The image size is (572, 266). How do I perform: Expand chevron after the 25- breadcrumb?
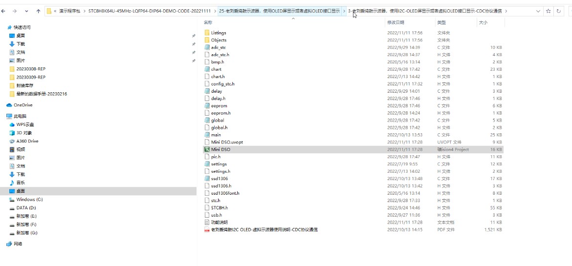tap(344, 11)
